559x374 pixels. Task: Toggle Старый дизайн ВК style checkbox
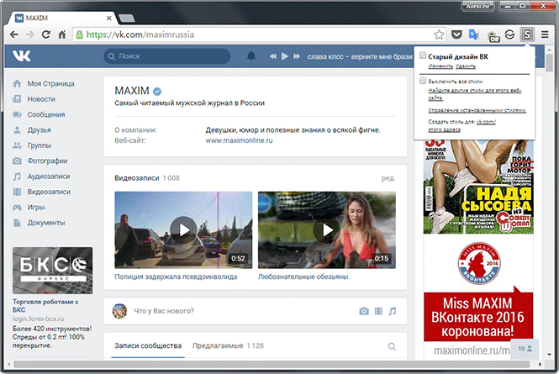point(423,55)
